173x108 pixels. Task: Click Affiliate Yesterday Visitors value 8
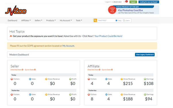pos(92,99)
